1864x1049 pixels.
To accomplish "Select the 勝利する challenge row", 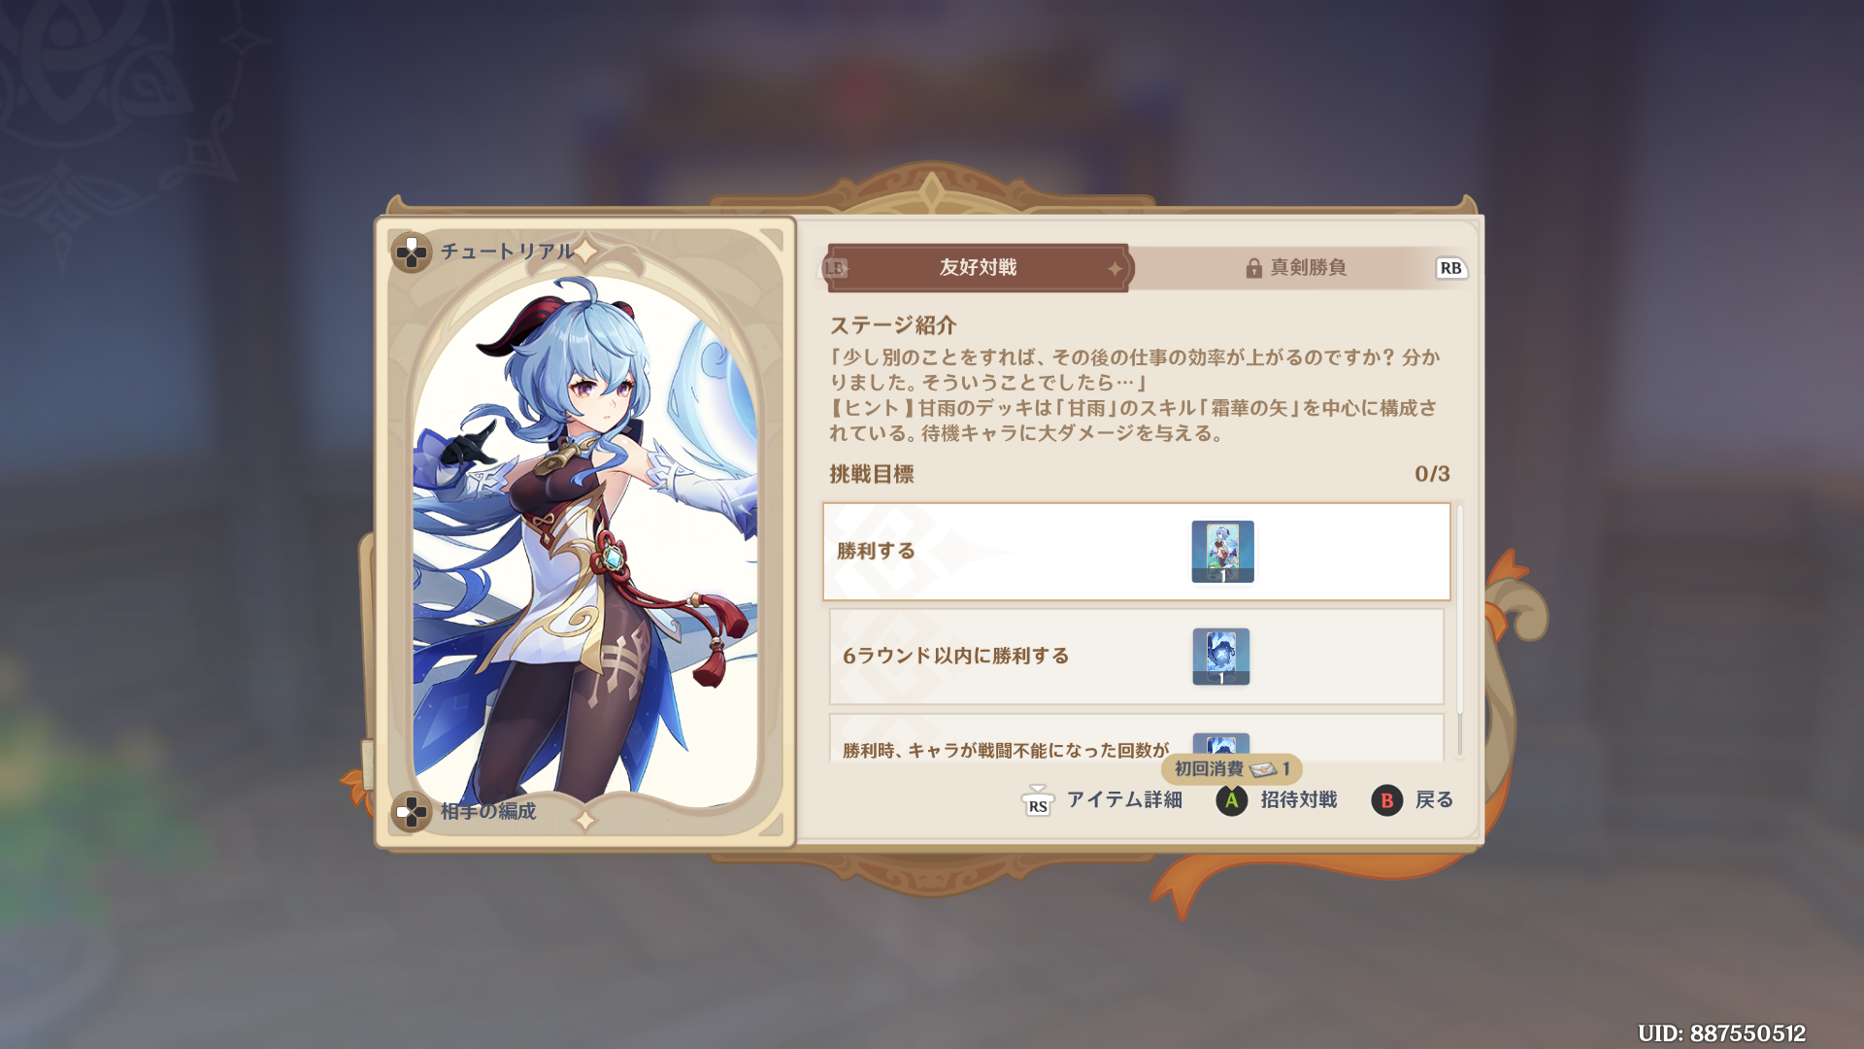I will tap(1137, 552).
